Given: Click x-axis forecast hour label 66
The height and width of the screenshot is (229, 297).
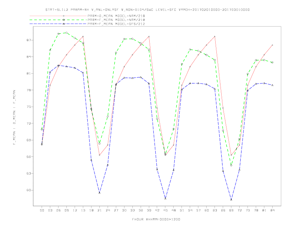Looking at the screenshot, I should [x=223, y=210].
